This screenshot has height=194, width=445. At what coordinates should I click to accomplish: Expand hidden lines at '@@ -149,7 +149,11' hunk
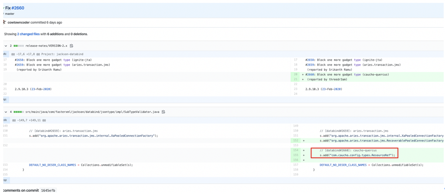(x=5, y=120)
